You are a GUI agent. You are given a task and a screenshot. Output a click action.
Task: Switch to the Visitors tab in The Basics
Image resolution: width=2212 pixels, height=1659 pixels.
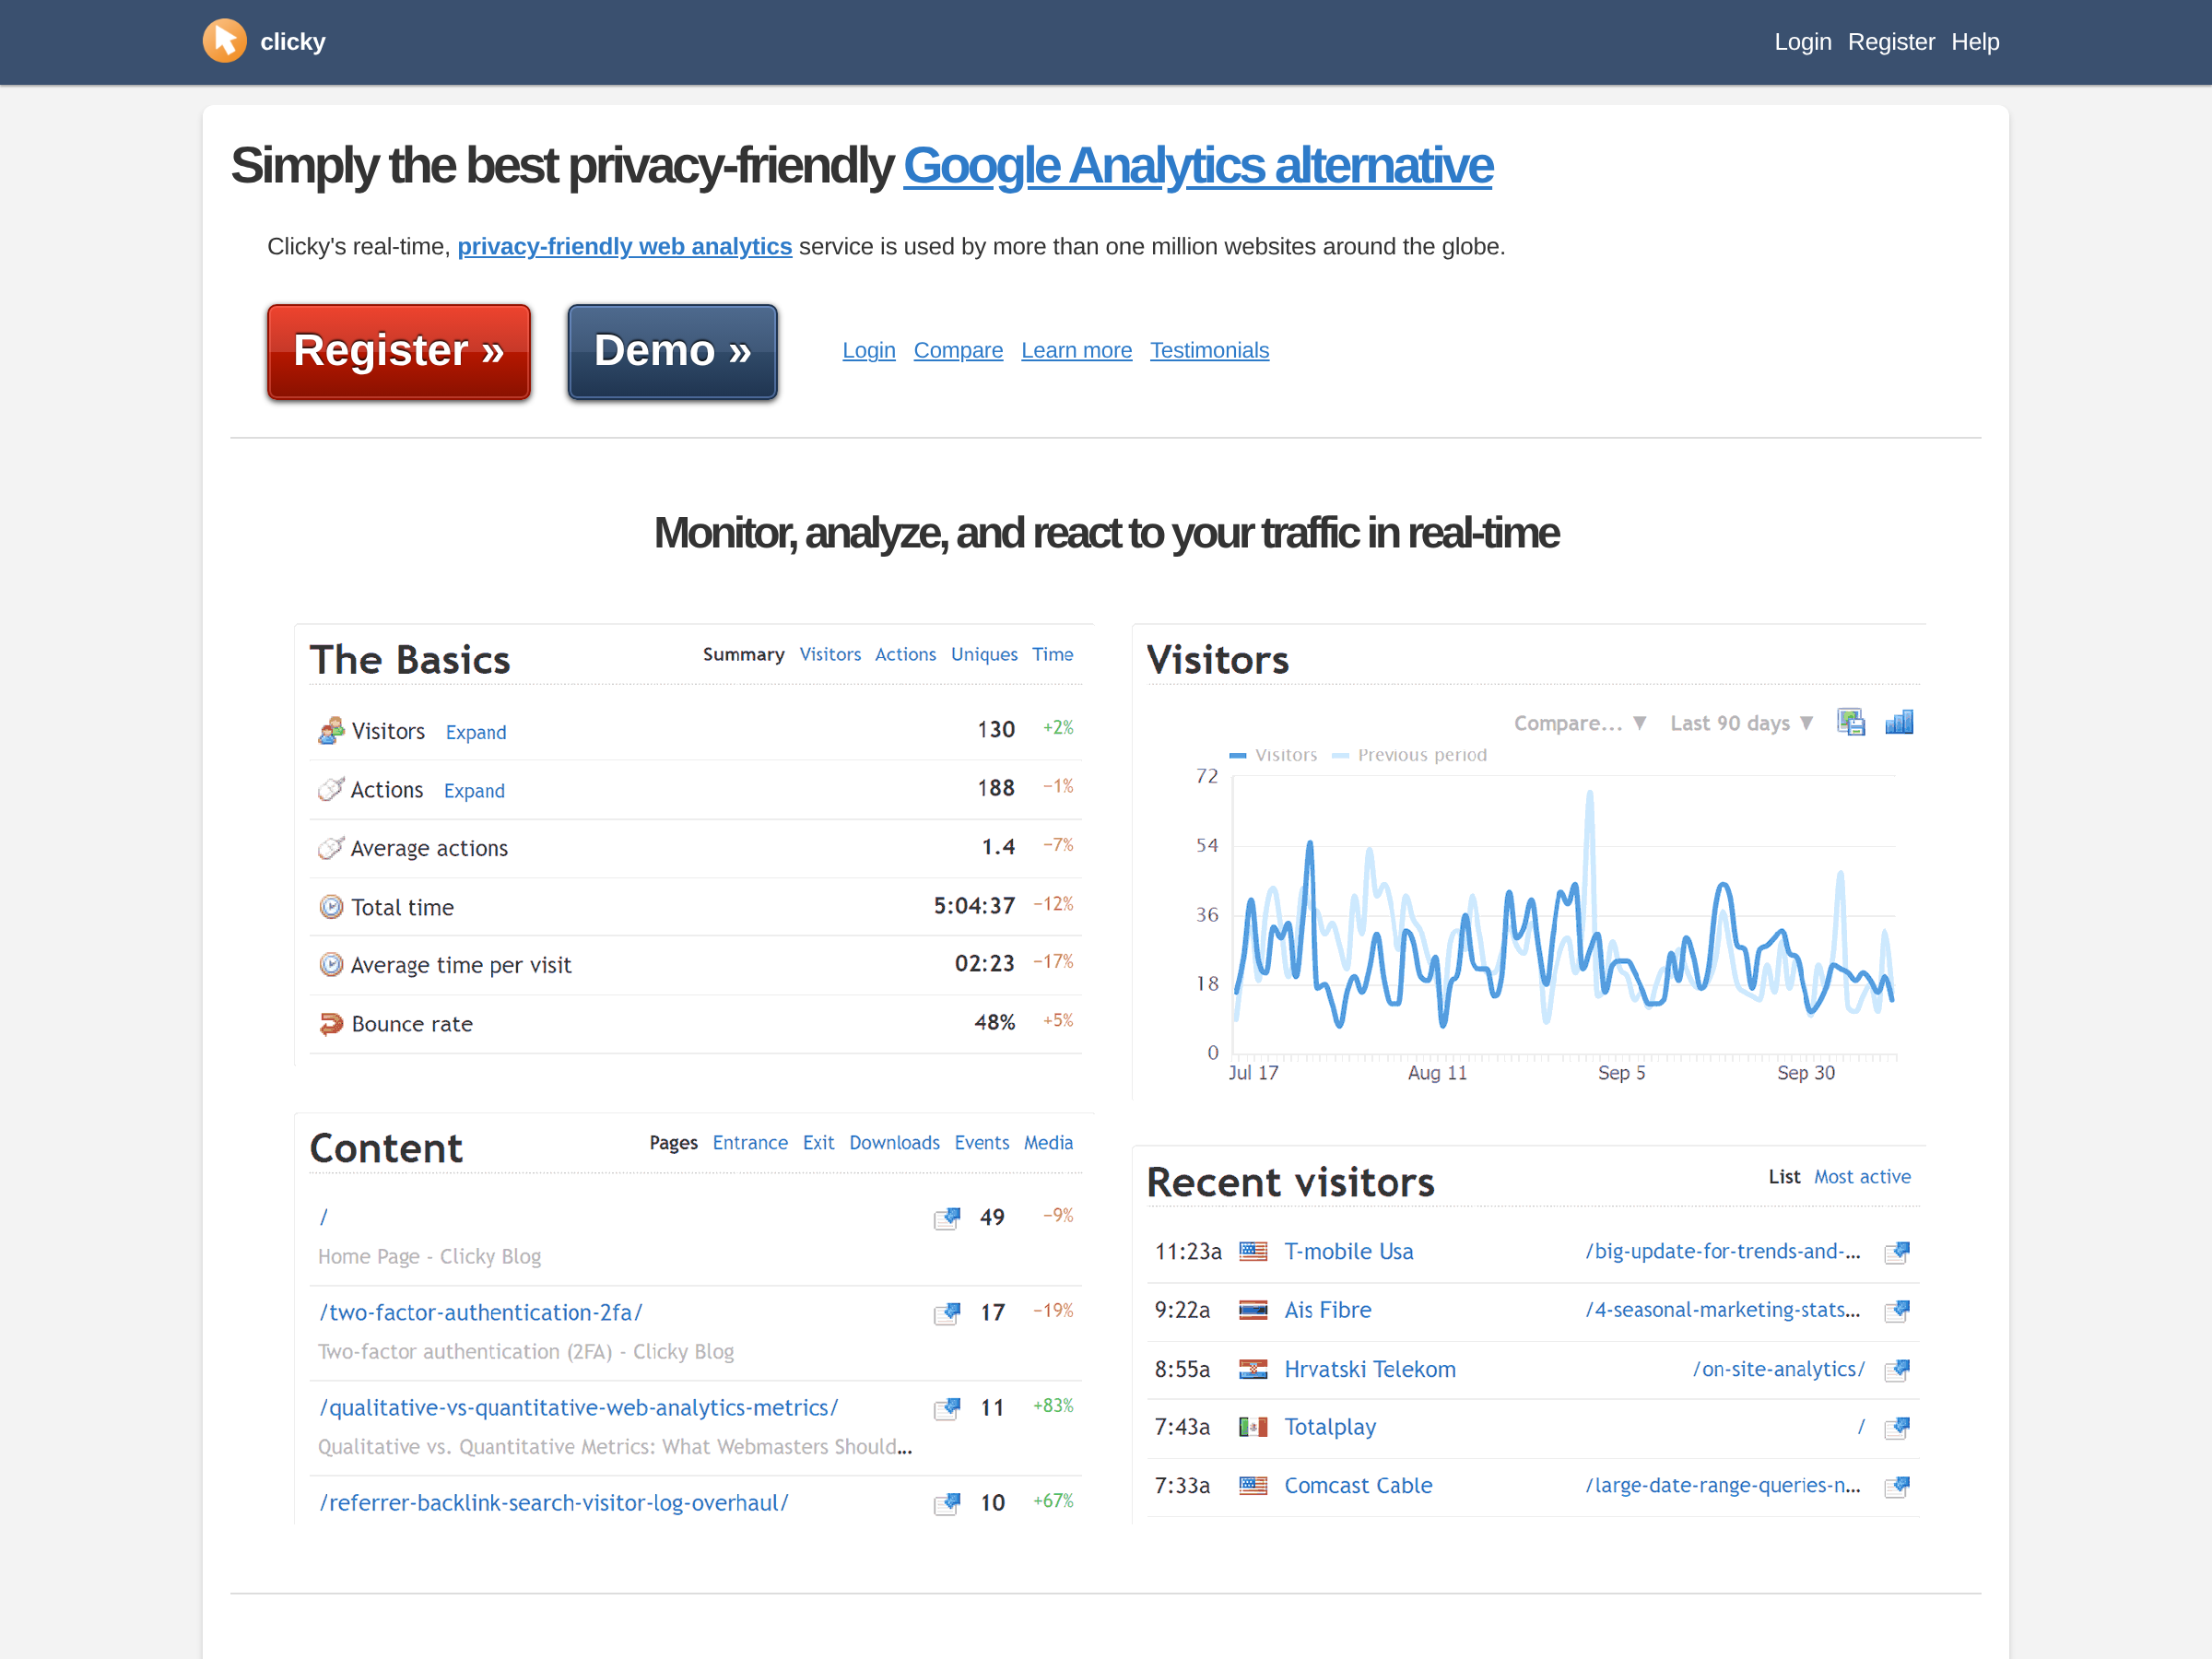coord(830,654)
